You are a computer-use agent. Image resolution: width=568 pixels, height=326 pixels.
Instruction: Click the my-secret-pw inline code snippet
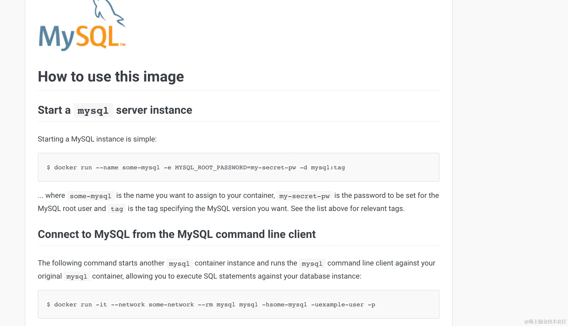304,196
